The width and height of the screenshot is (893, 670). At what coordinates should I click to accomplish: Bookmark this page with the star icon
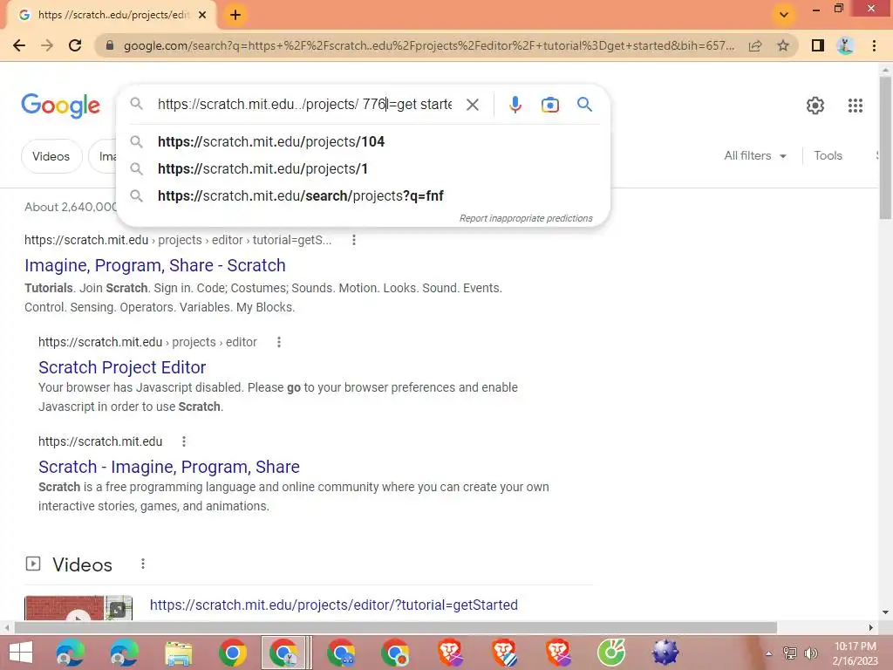783,45
